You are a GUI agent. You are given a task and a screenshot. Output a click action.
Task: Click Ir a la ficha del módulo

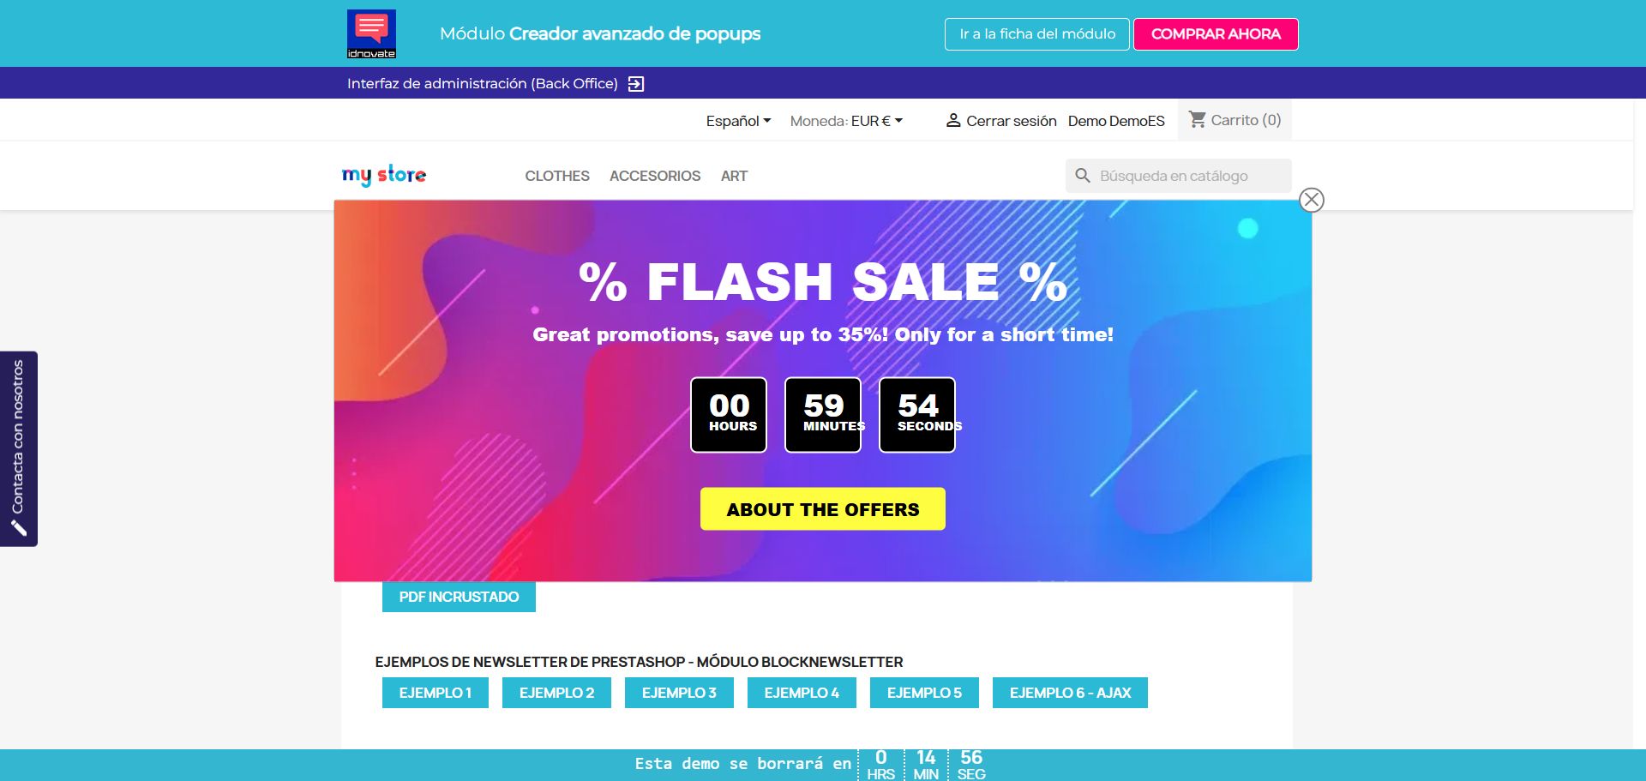coord(1036,34)
